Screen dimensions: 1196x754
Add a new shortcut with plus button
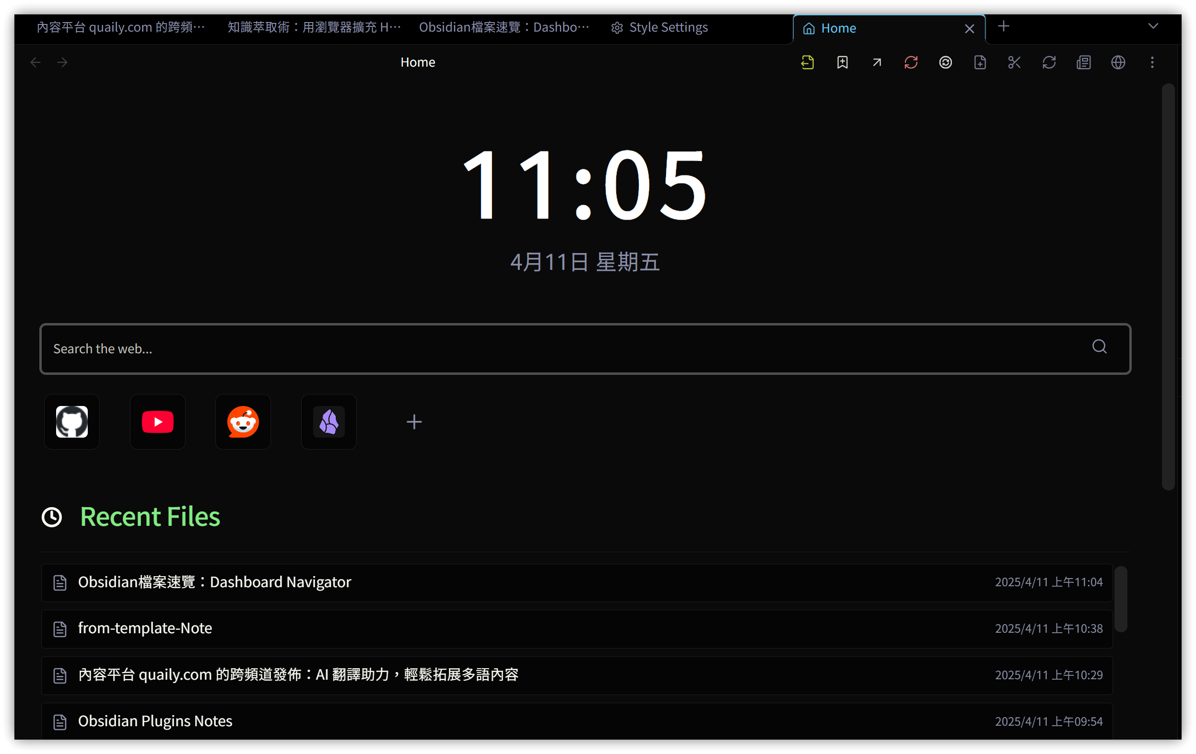(414, 422)
